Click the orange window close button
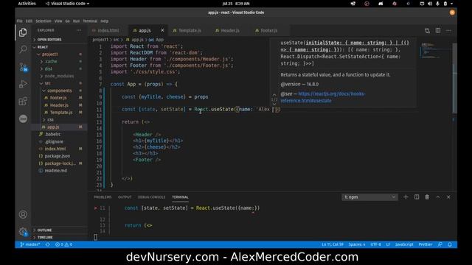Screen dimensions: 472x265 [x=452, y=13]
